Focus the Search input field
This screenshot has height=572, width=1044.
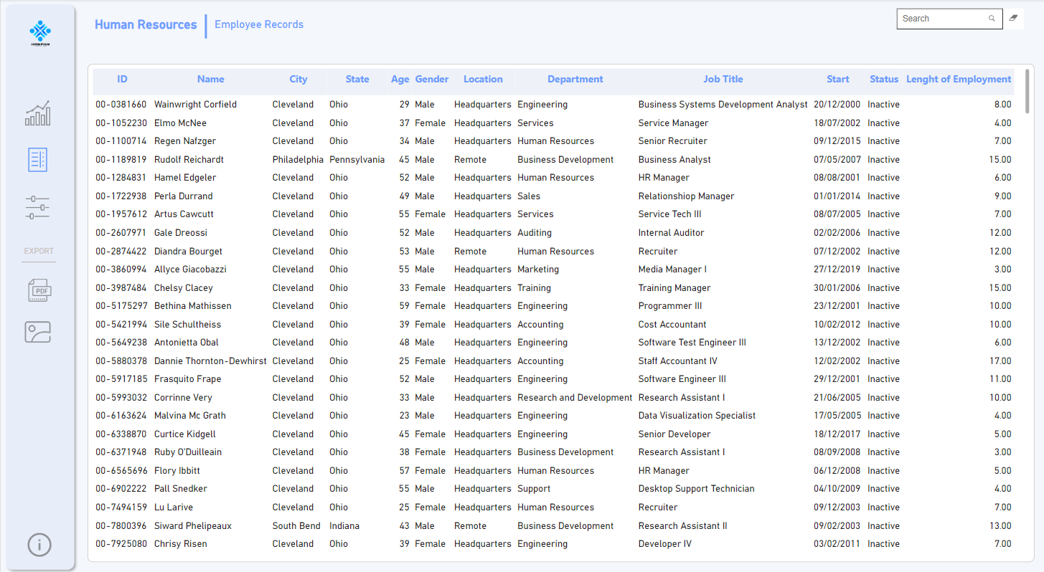coord(949,19)
